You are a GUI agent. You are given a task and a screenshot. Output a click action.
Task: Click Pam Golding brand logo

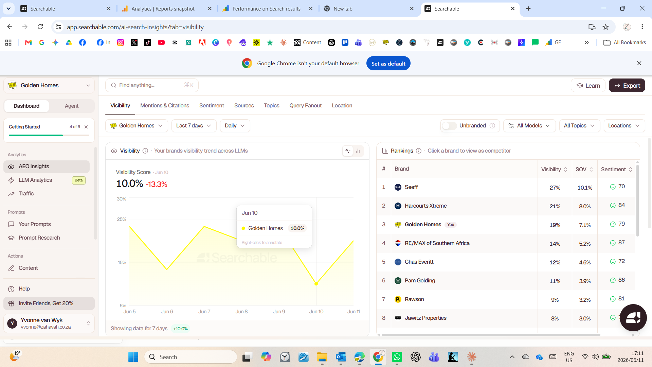coord(398,281)
